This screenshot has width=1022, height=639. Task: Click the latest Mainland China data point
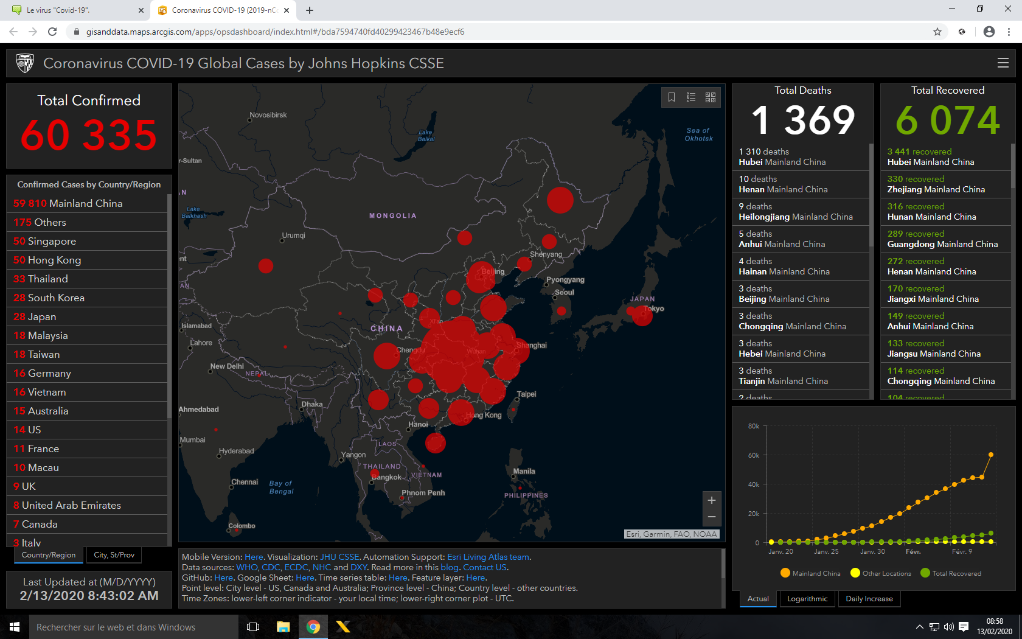991,455
